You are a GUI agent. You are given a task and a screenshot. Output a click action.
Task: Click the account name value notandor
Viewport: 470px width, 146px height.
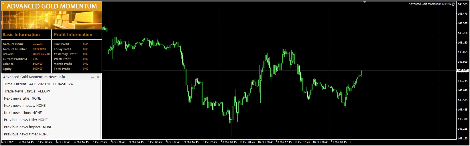coord(38,44)
